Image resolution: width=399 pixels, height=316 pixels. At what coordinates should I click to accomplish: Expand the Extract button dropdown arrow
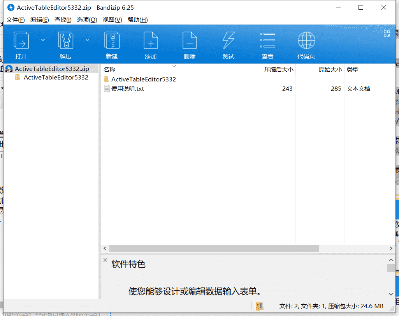point(87,40)
